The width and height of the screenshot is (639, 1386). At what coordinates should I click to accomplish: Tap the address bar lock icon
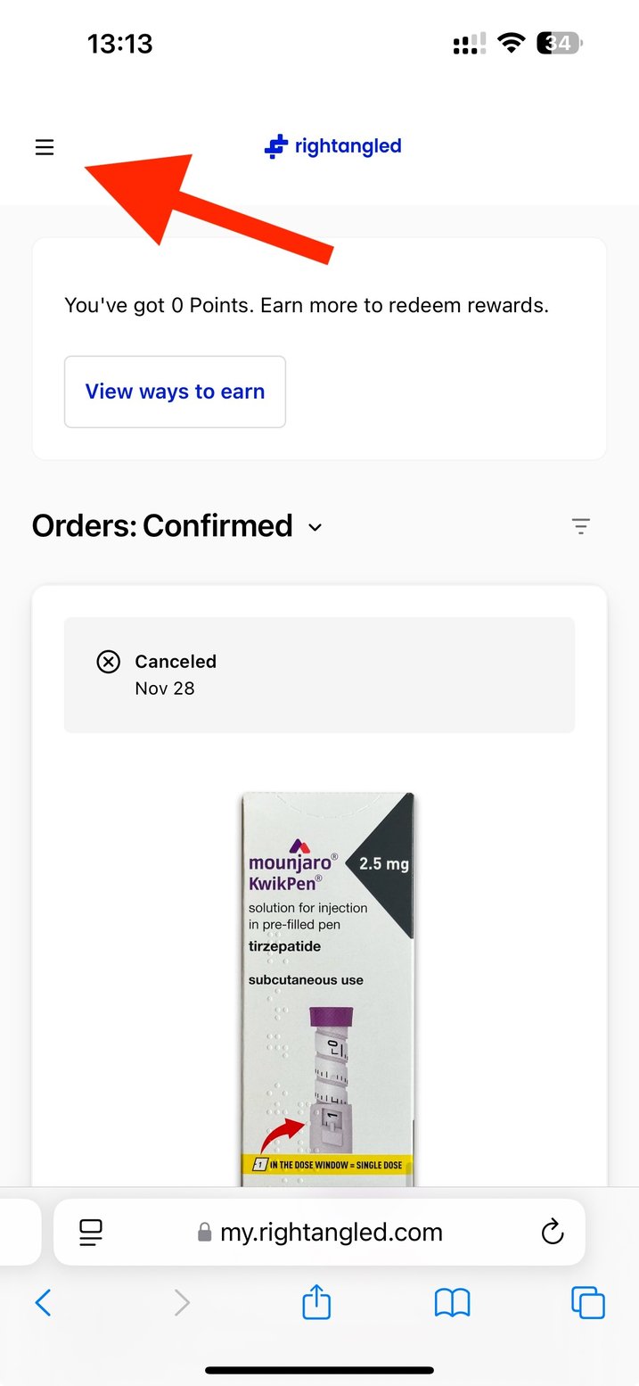click(x=205, y=1233)
